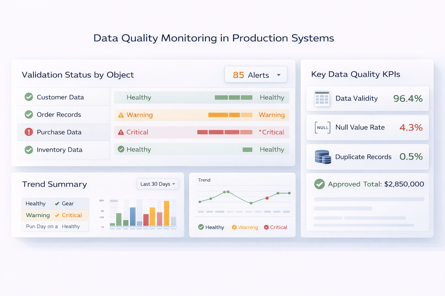
Task: Click the red alert icon beside Purchase Data
Action: pyautogui.click(x=29, y=132)
